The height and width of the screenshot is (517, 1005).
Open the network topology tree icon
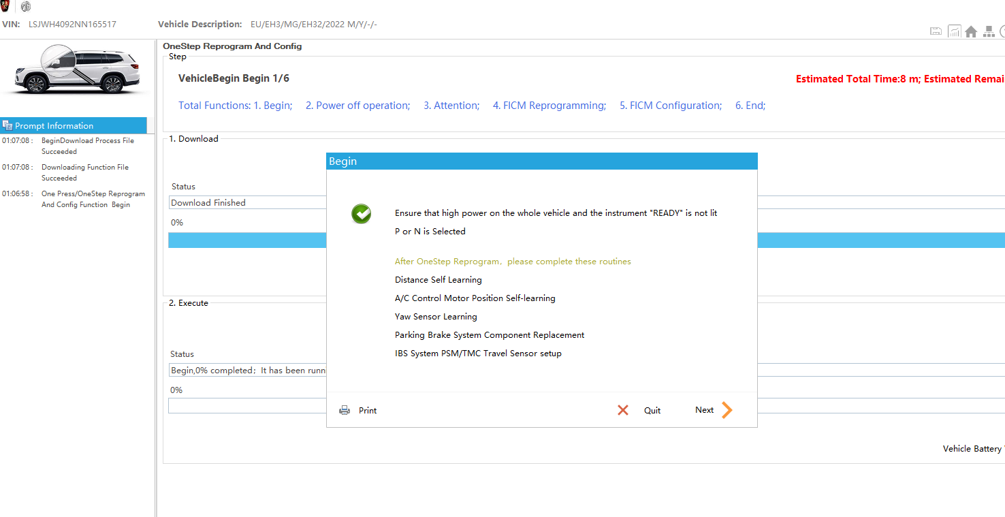[989, 31]
